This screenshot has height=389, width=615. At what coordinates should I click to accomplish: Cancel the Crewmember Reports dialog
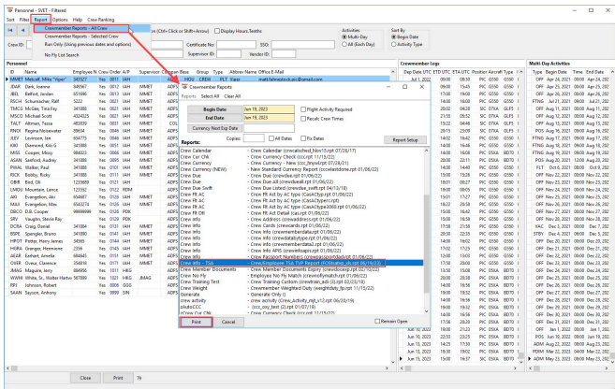[228, 322]
